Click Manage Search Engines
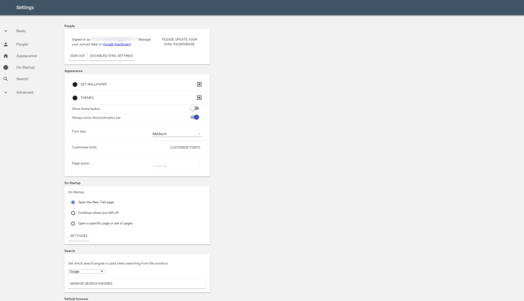Viewport: 524px width, 301px height. [x=91, y=284]
